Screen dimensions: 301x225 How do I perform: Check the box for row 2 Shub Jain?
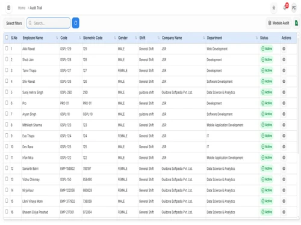(7, 59)
